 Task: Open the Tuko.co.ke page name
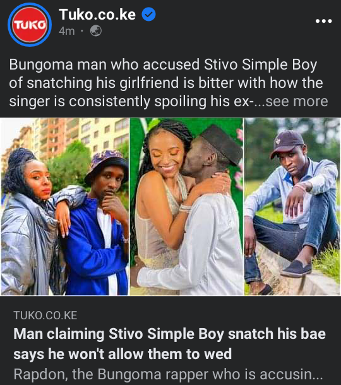(x=97, y=15)
